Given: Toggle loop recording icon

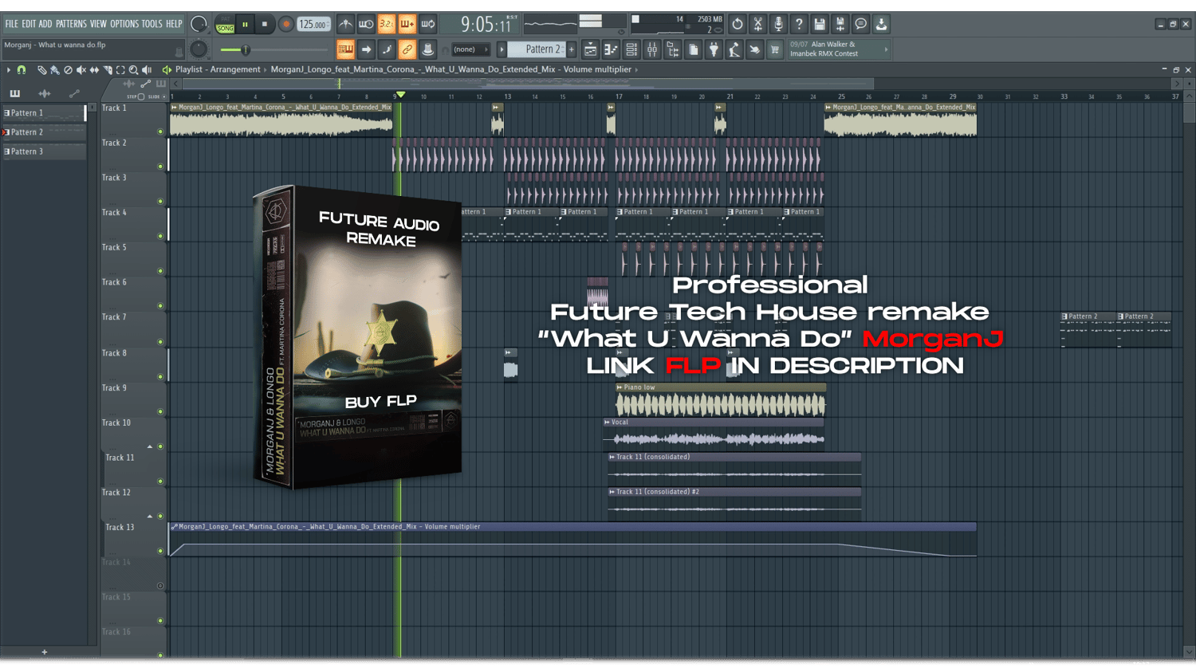Looking at the screenshot, I should (428, 24).
